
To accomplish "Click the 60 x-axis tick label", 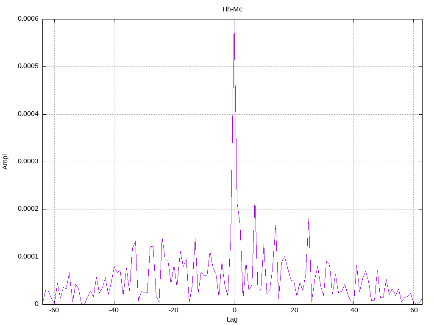I will pyautogui.click(x=414, y=310).
